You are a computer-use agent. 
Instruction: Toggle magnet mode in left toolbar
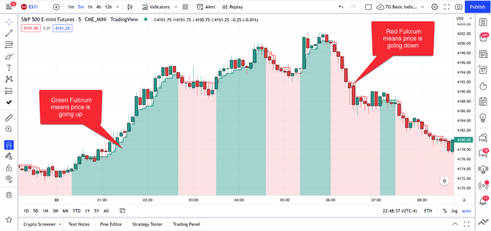pos(9,145)
